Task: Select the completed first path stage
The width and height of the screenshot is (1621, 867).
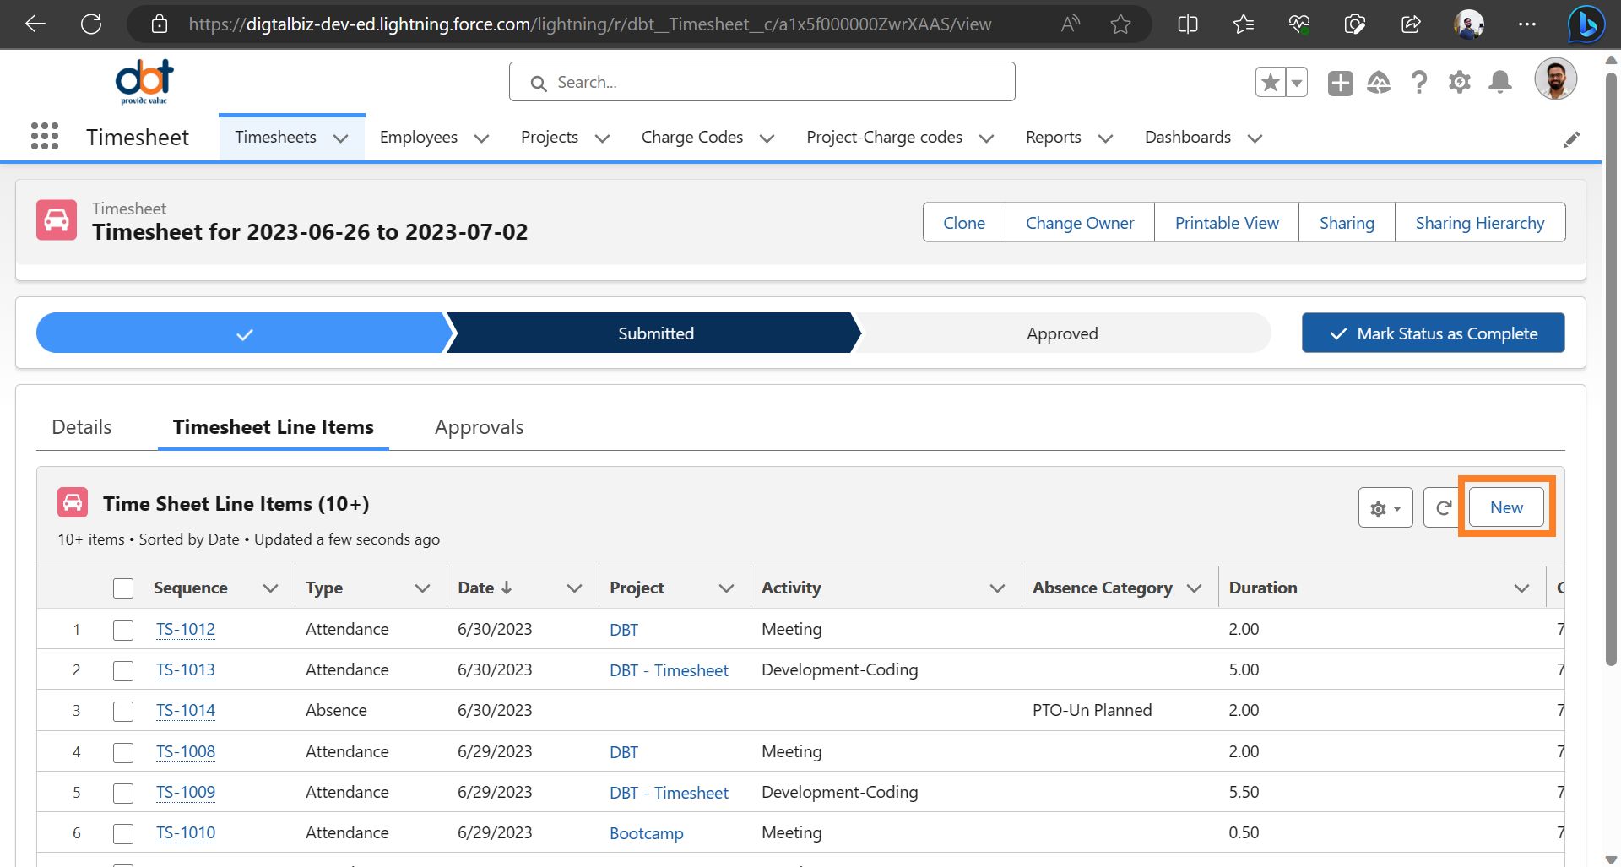Action: (x=244, y=333)
